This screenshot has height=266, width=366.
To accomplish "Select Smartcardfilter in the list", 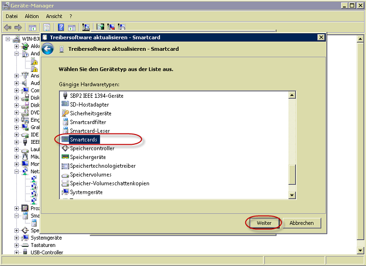I will (x=87, y=122).
